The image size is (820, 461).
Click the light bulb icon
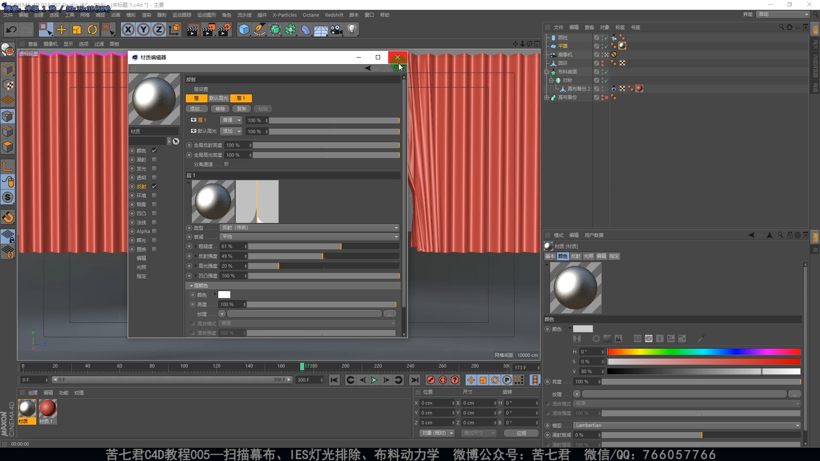[352, 29]
